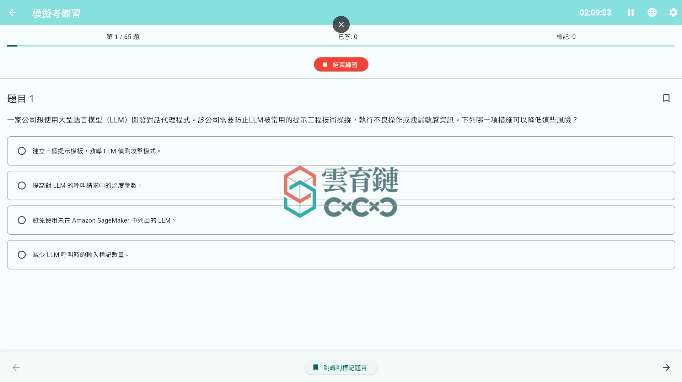Go to next question with right arrow
682x382 pixels.
tap(666, 367)
